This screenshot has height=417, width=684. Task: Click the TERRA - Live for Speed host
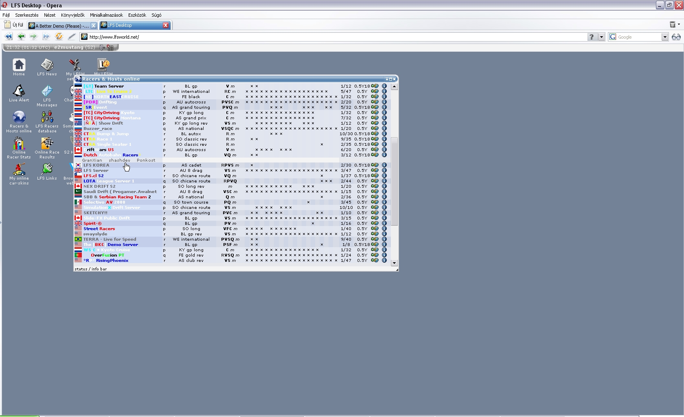110,239
